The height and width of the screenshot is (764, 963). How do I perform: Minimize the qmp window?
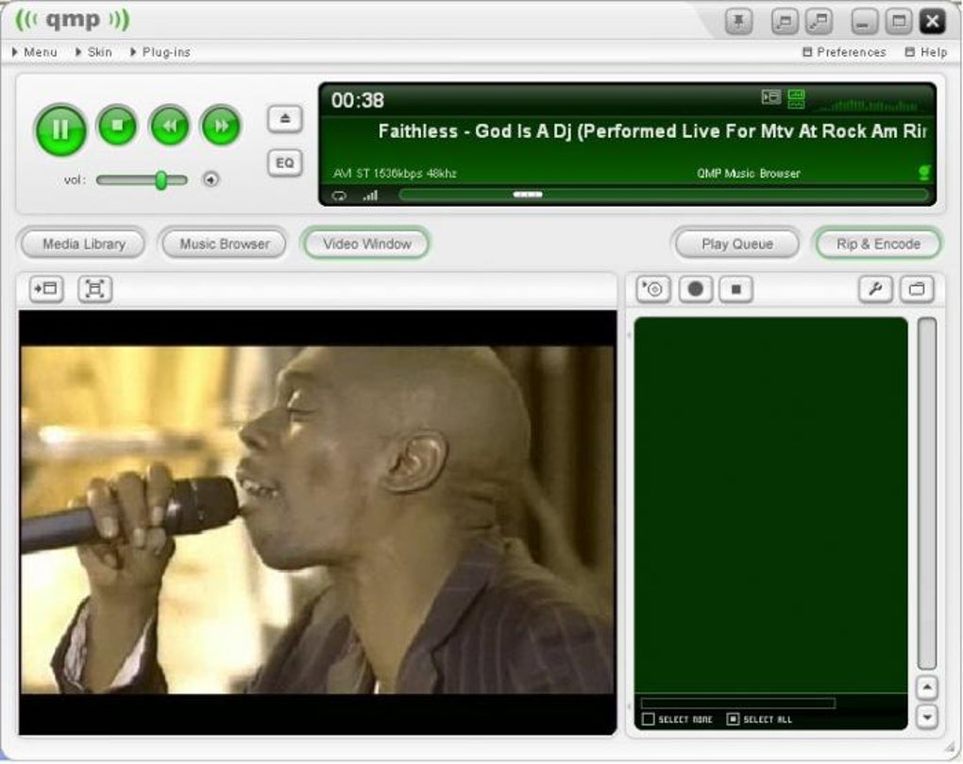(x=864, y=22)
